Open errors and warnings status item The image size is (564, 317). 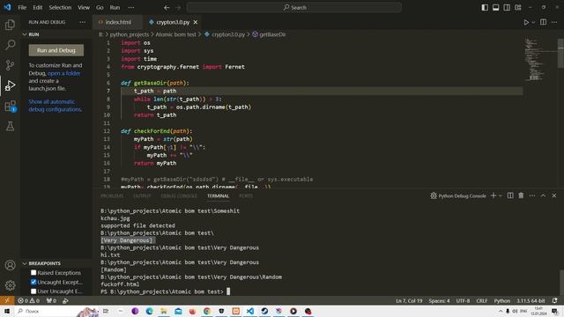[x=29, y=300]
